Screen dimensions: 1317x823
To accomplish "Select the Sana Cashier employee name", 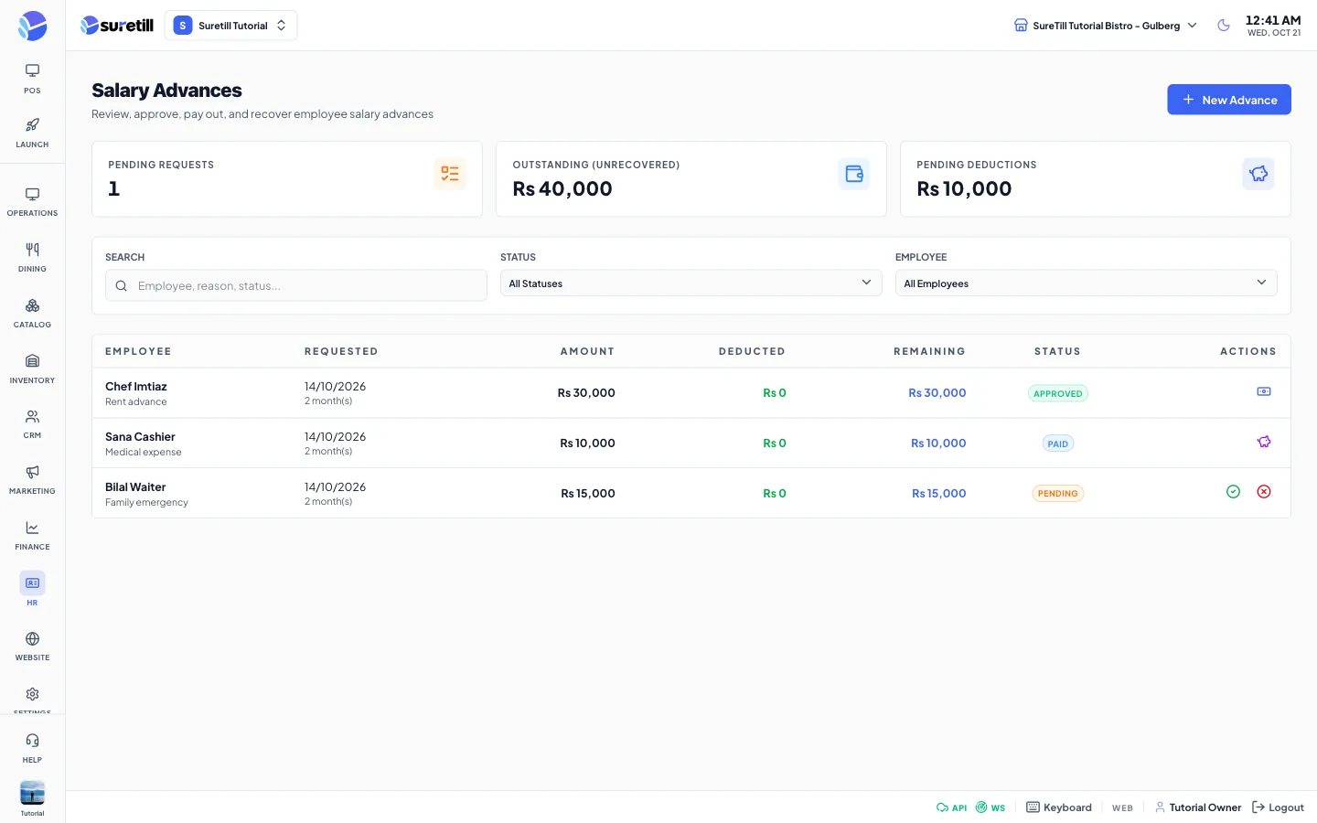I will pos(140,437).
